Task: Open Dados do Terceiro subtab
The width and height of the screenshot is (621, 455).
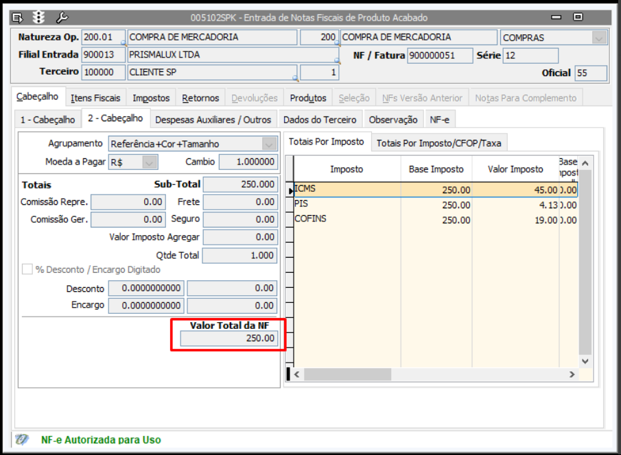Action: 320,119
